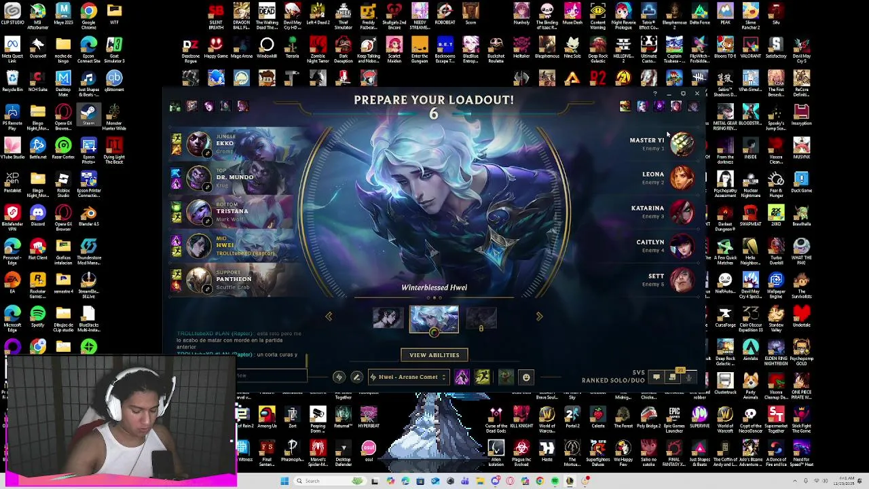The image size is (869, 489).
Task: Click enemy Master Yi portrait
Action: 682,143
